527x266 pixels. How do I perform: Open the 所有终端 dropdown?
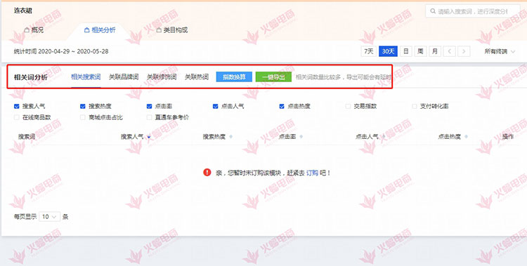[500, 51]
